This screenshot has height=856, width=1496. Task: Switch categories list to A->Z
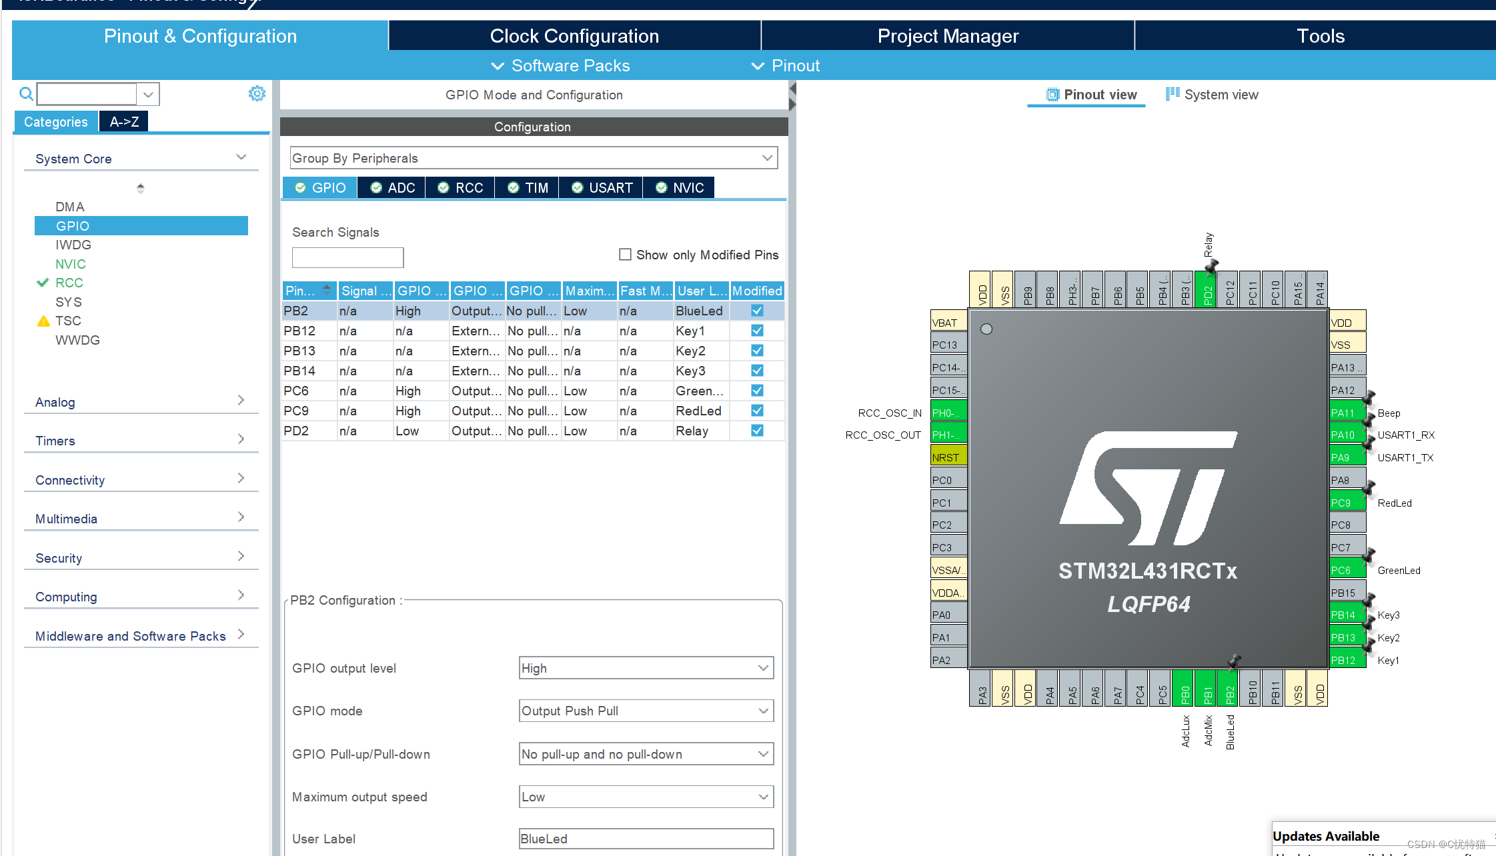124,122
